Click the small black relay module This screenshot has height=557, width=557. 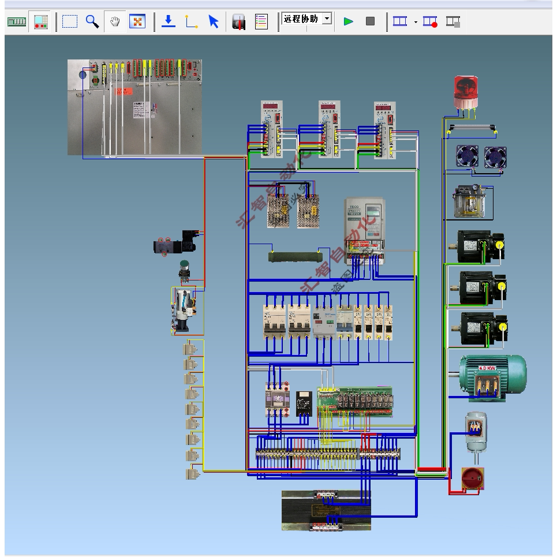point(304,403)
